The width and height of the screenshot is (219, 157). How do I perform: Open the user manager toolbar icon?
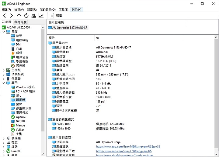(34, 15)
